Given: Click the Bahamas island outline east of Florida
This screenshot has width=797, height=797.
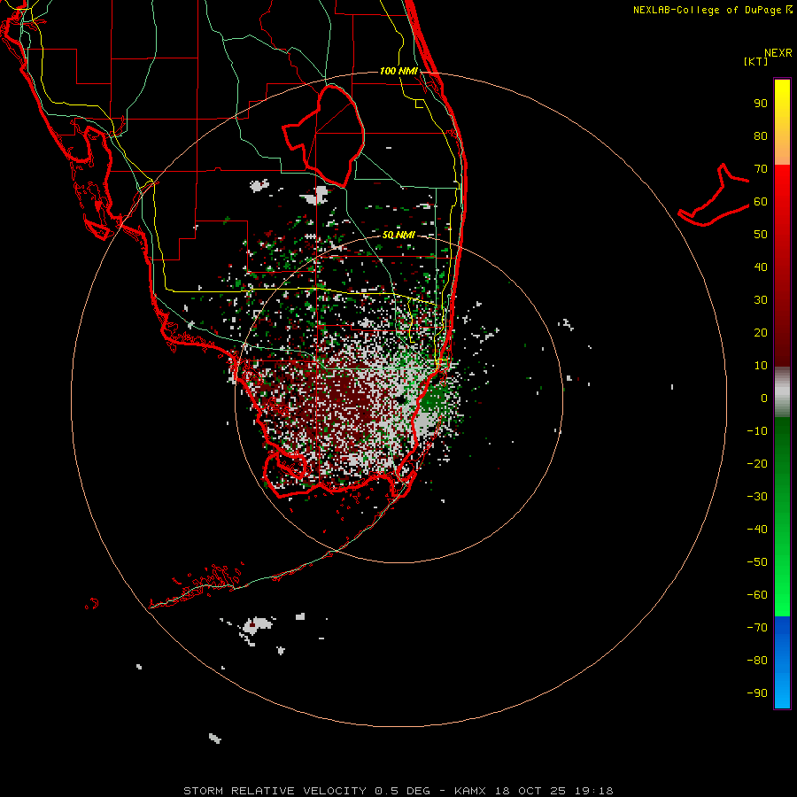Looking at the screenshot, I should (x=714, y=196).
